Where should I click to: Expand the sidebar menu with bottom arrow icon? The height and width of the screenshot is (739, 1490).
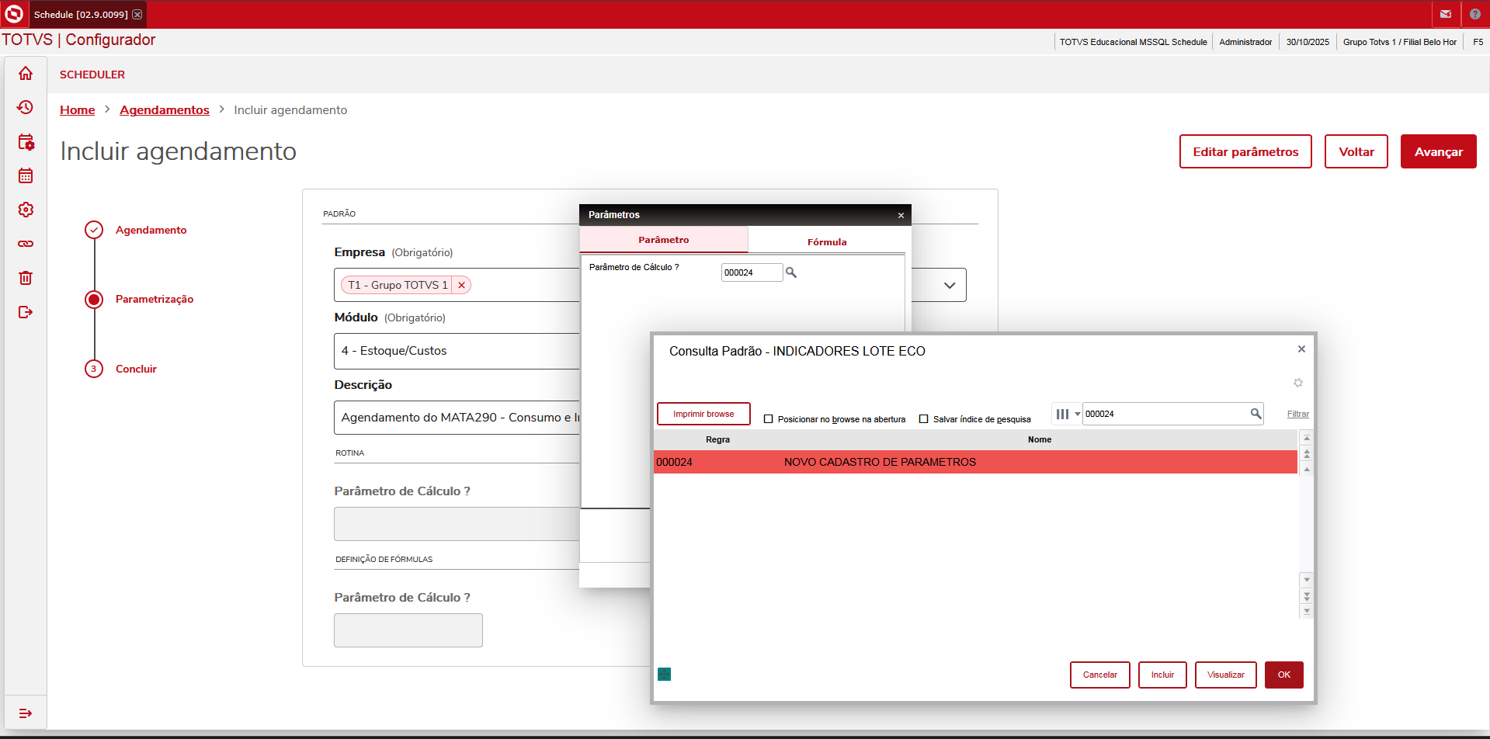26,713
